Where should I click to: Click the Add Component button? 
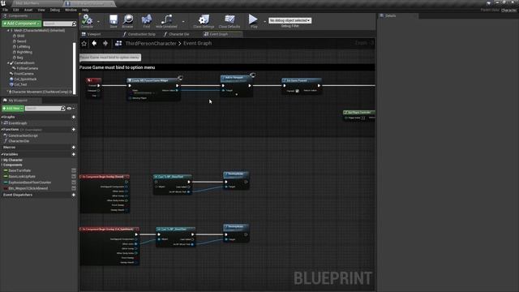(x=22, y=24)
